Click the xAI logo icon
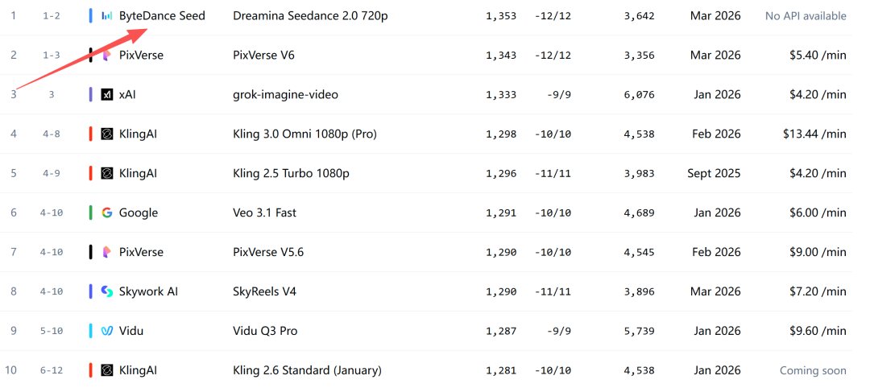The image size is (870, 388). click(x=107, y=95)
